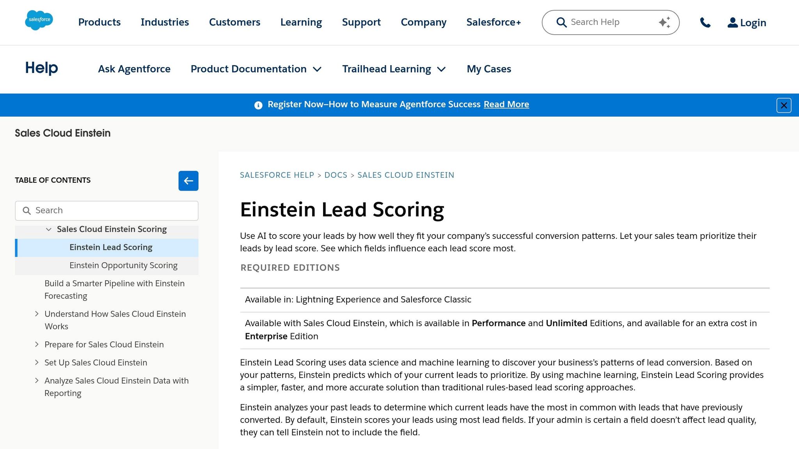Open Ask Agentforce
The image size is (799, 449).
coord(134,69)
